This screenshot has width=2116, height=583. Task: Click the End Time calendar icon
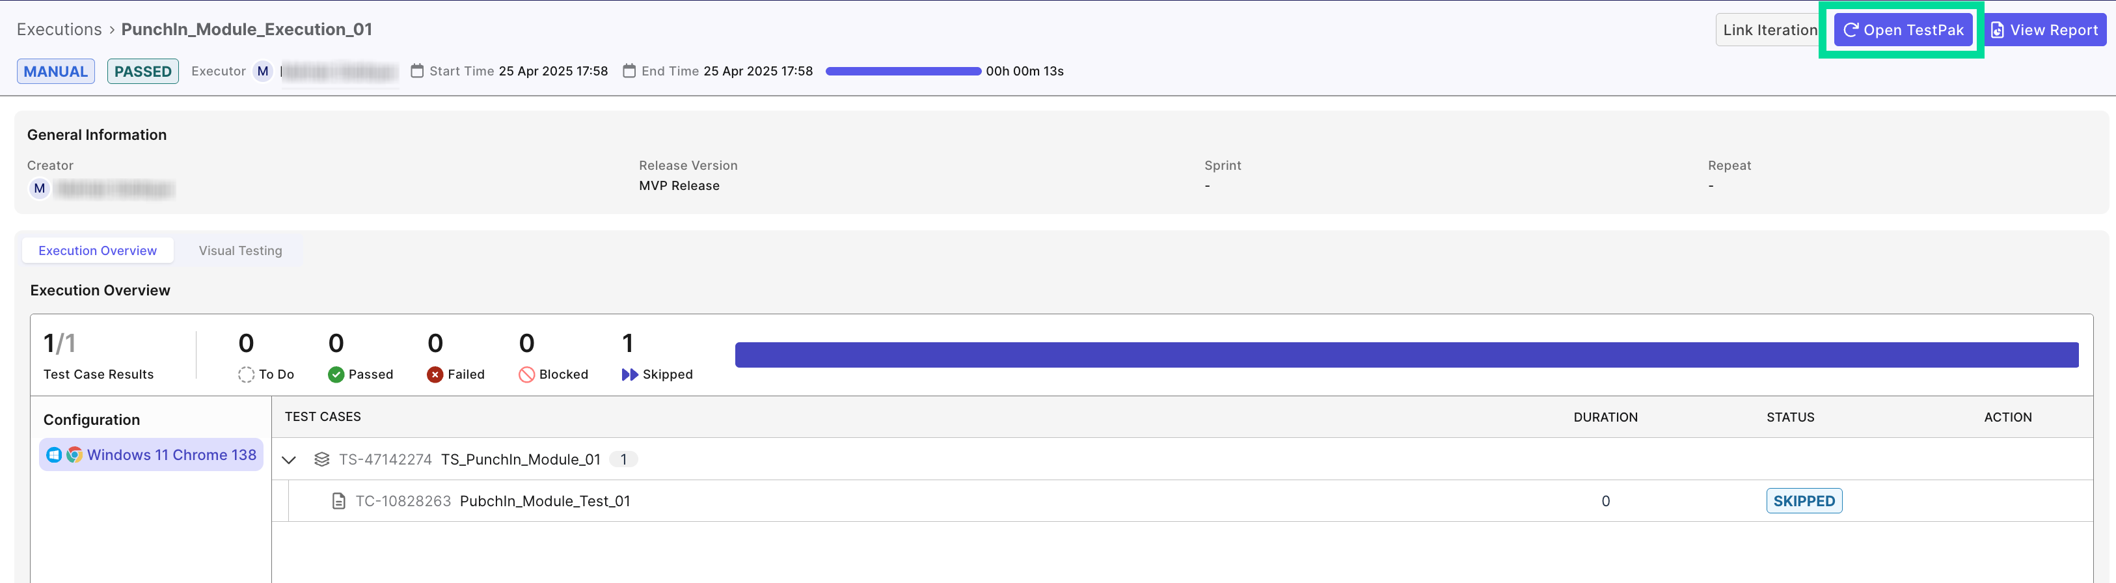pos(629,71)
